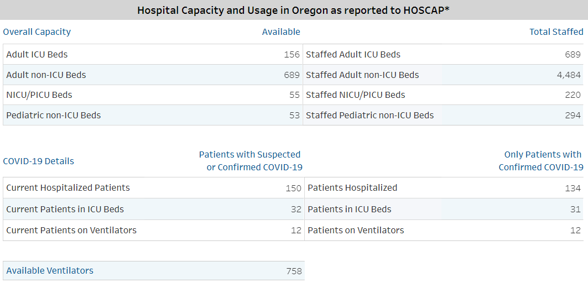Select the Overall Capacity header
The image size is (588, 288).
point(37,32)
